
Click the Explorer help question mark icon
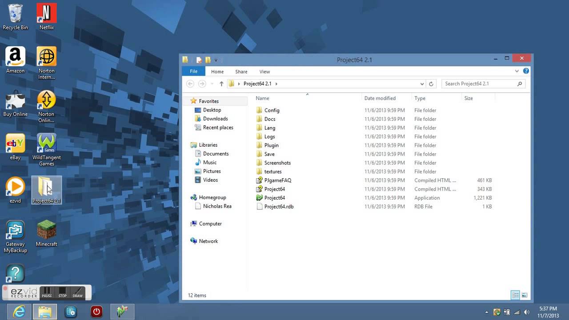click(526, 71)
